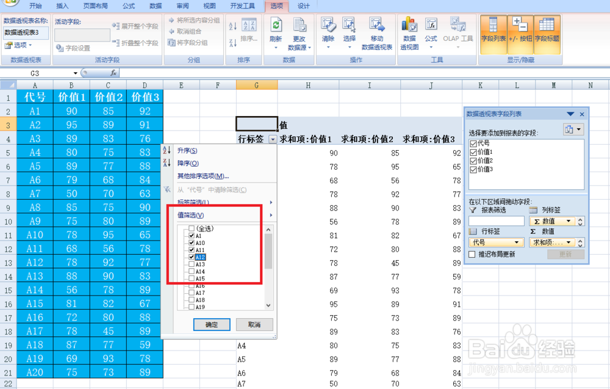The height and width of the screenshot is (389, 610).
Task: Click the insert function fx icon
Action: (113, 73)
